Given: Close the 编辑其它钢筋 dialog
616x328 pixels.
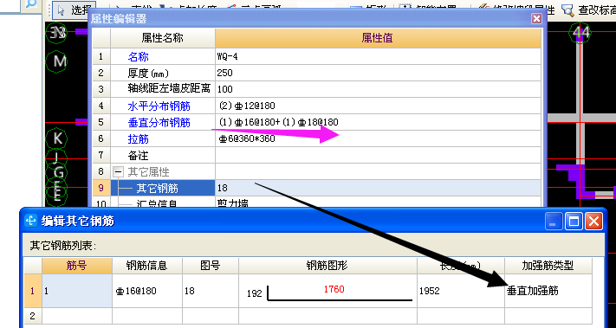Looking at the screenshot, I should click(593, 222).
